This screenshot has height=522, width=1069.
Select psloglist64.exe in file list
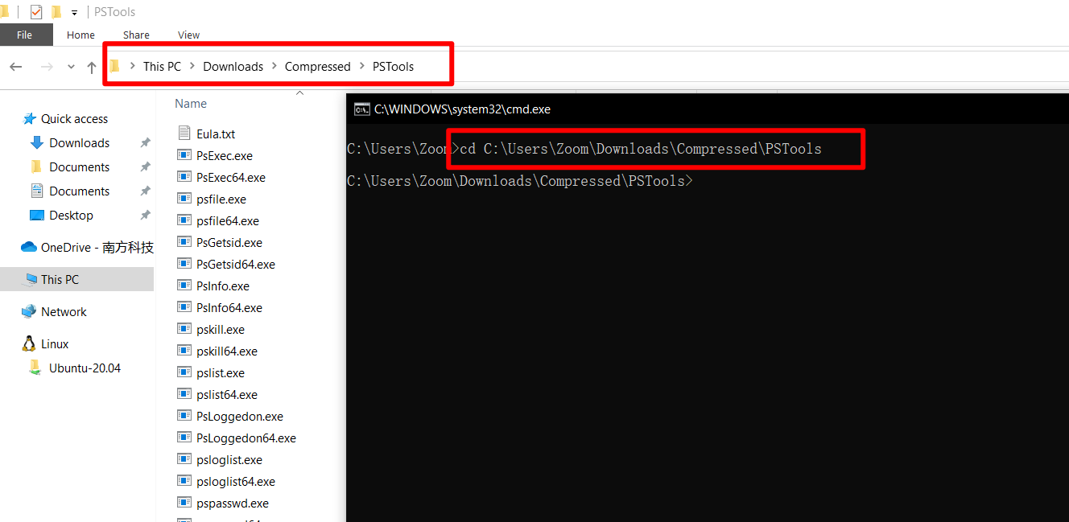click(x=236, y=482)
